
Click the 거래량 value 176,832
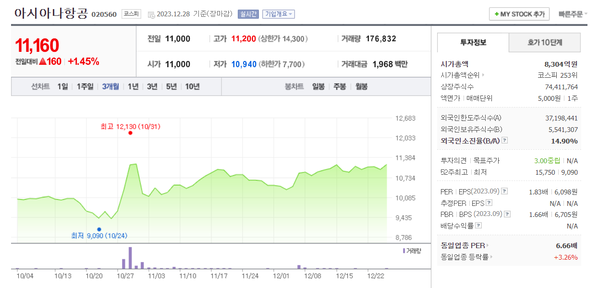tap(381, 39)
